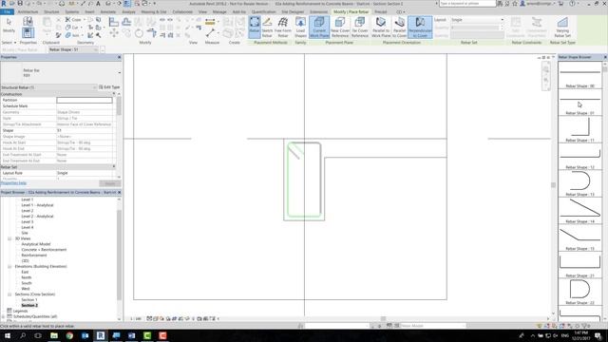Collapse the Elevations (Building Elevation) node
The width and height of the screenshot is (608, 342).
[x=9, y=267]
